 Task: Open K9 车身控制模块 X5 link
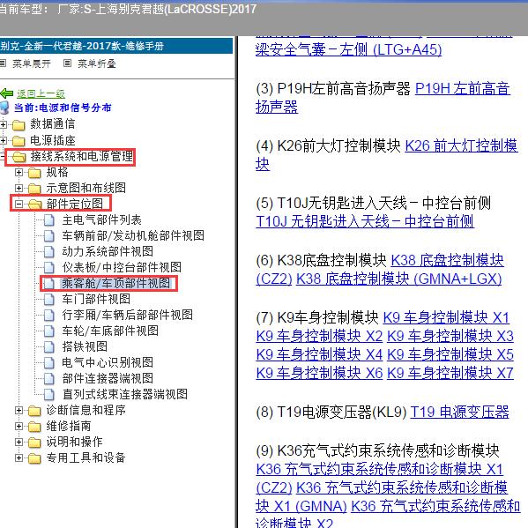[x=450, y=355]
